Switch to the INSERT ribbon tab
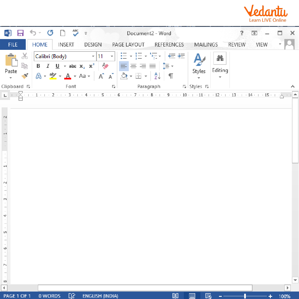Screen dimensions: 299x299 click(66, 45)
